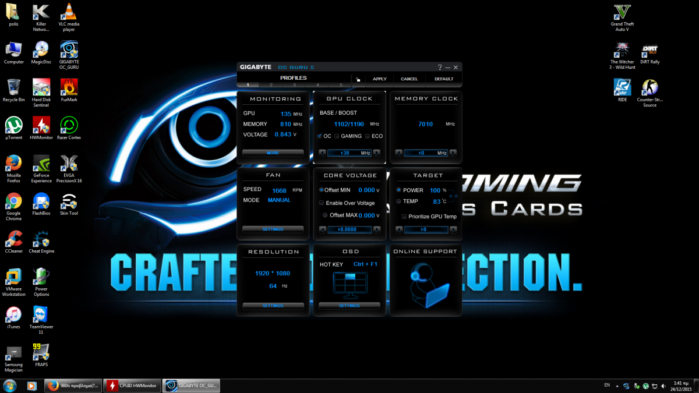Click the profile lock icon in OC Guru
Image resolution: width=699 pixels, height=393 pixels.
click(358, 79)
